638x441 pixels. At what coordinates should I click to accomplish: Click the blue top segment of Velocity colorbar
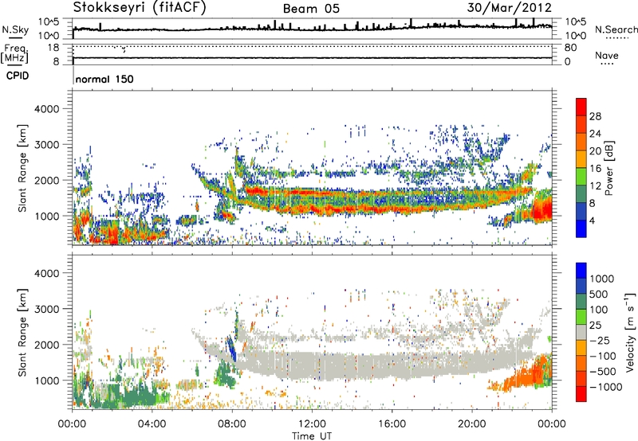[x=581, y=271]
